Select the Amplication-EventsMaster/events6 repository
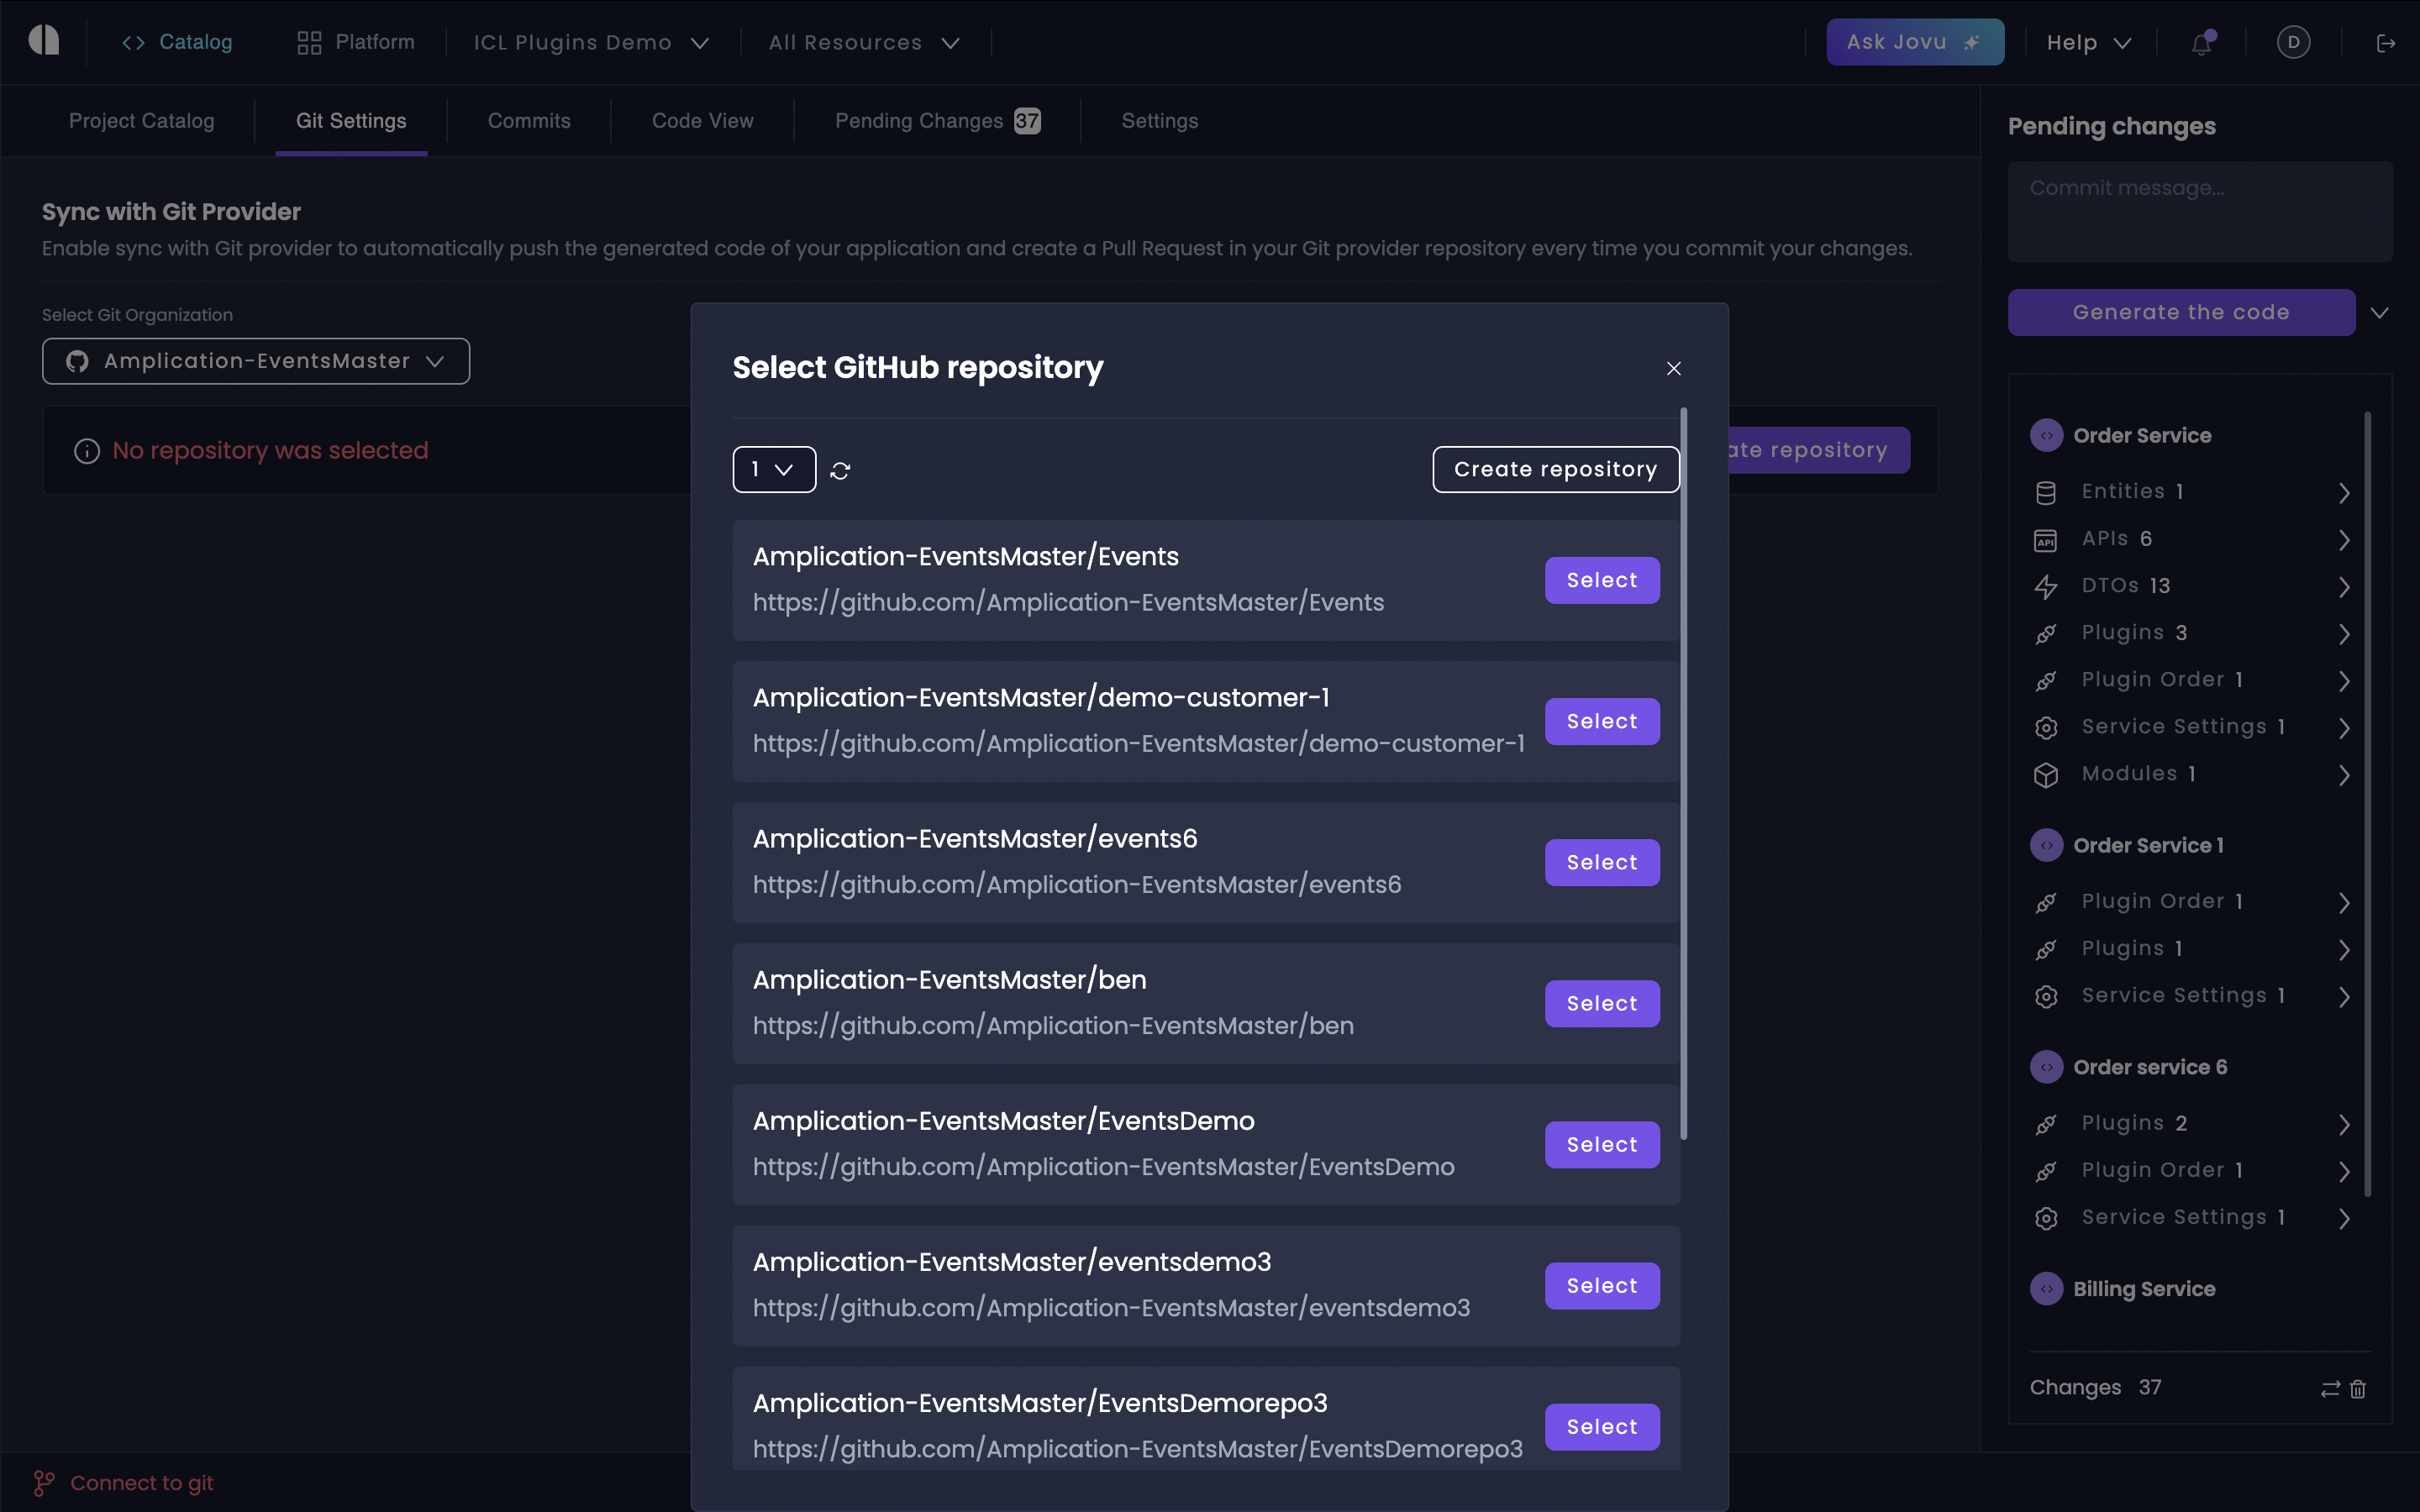2420x1512 pixels. pos(1601,862)
